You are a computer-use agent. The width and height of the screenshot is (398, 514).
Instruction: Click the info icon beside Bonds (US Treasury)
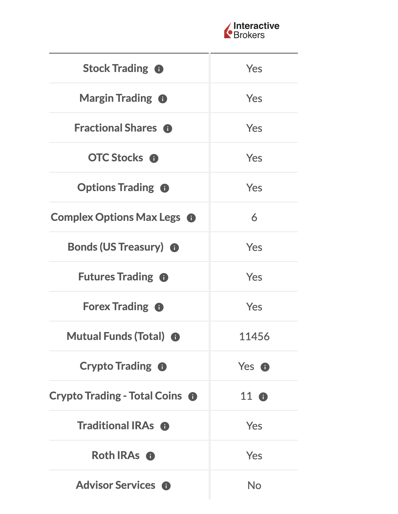coord(174,248)
